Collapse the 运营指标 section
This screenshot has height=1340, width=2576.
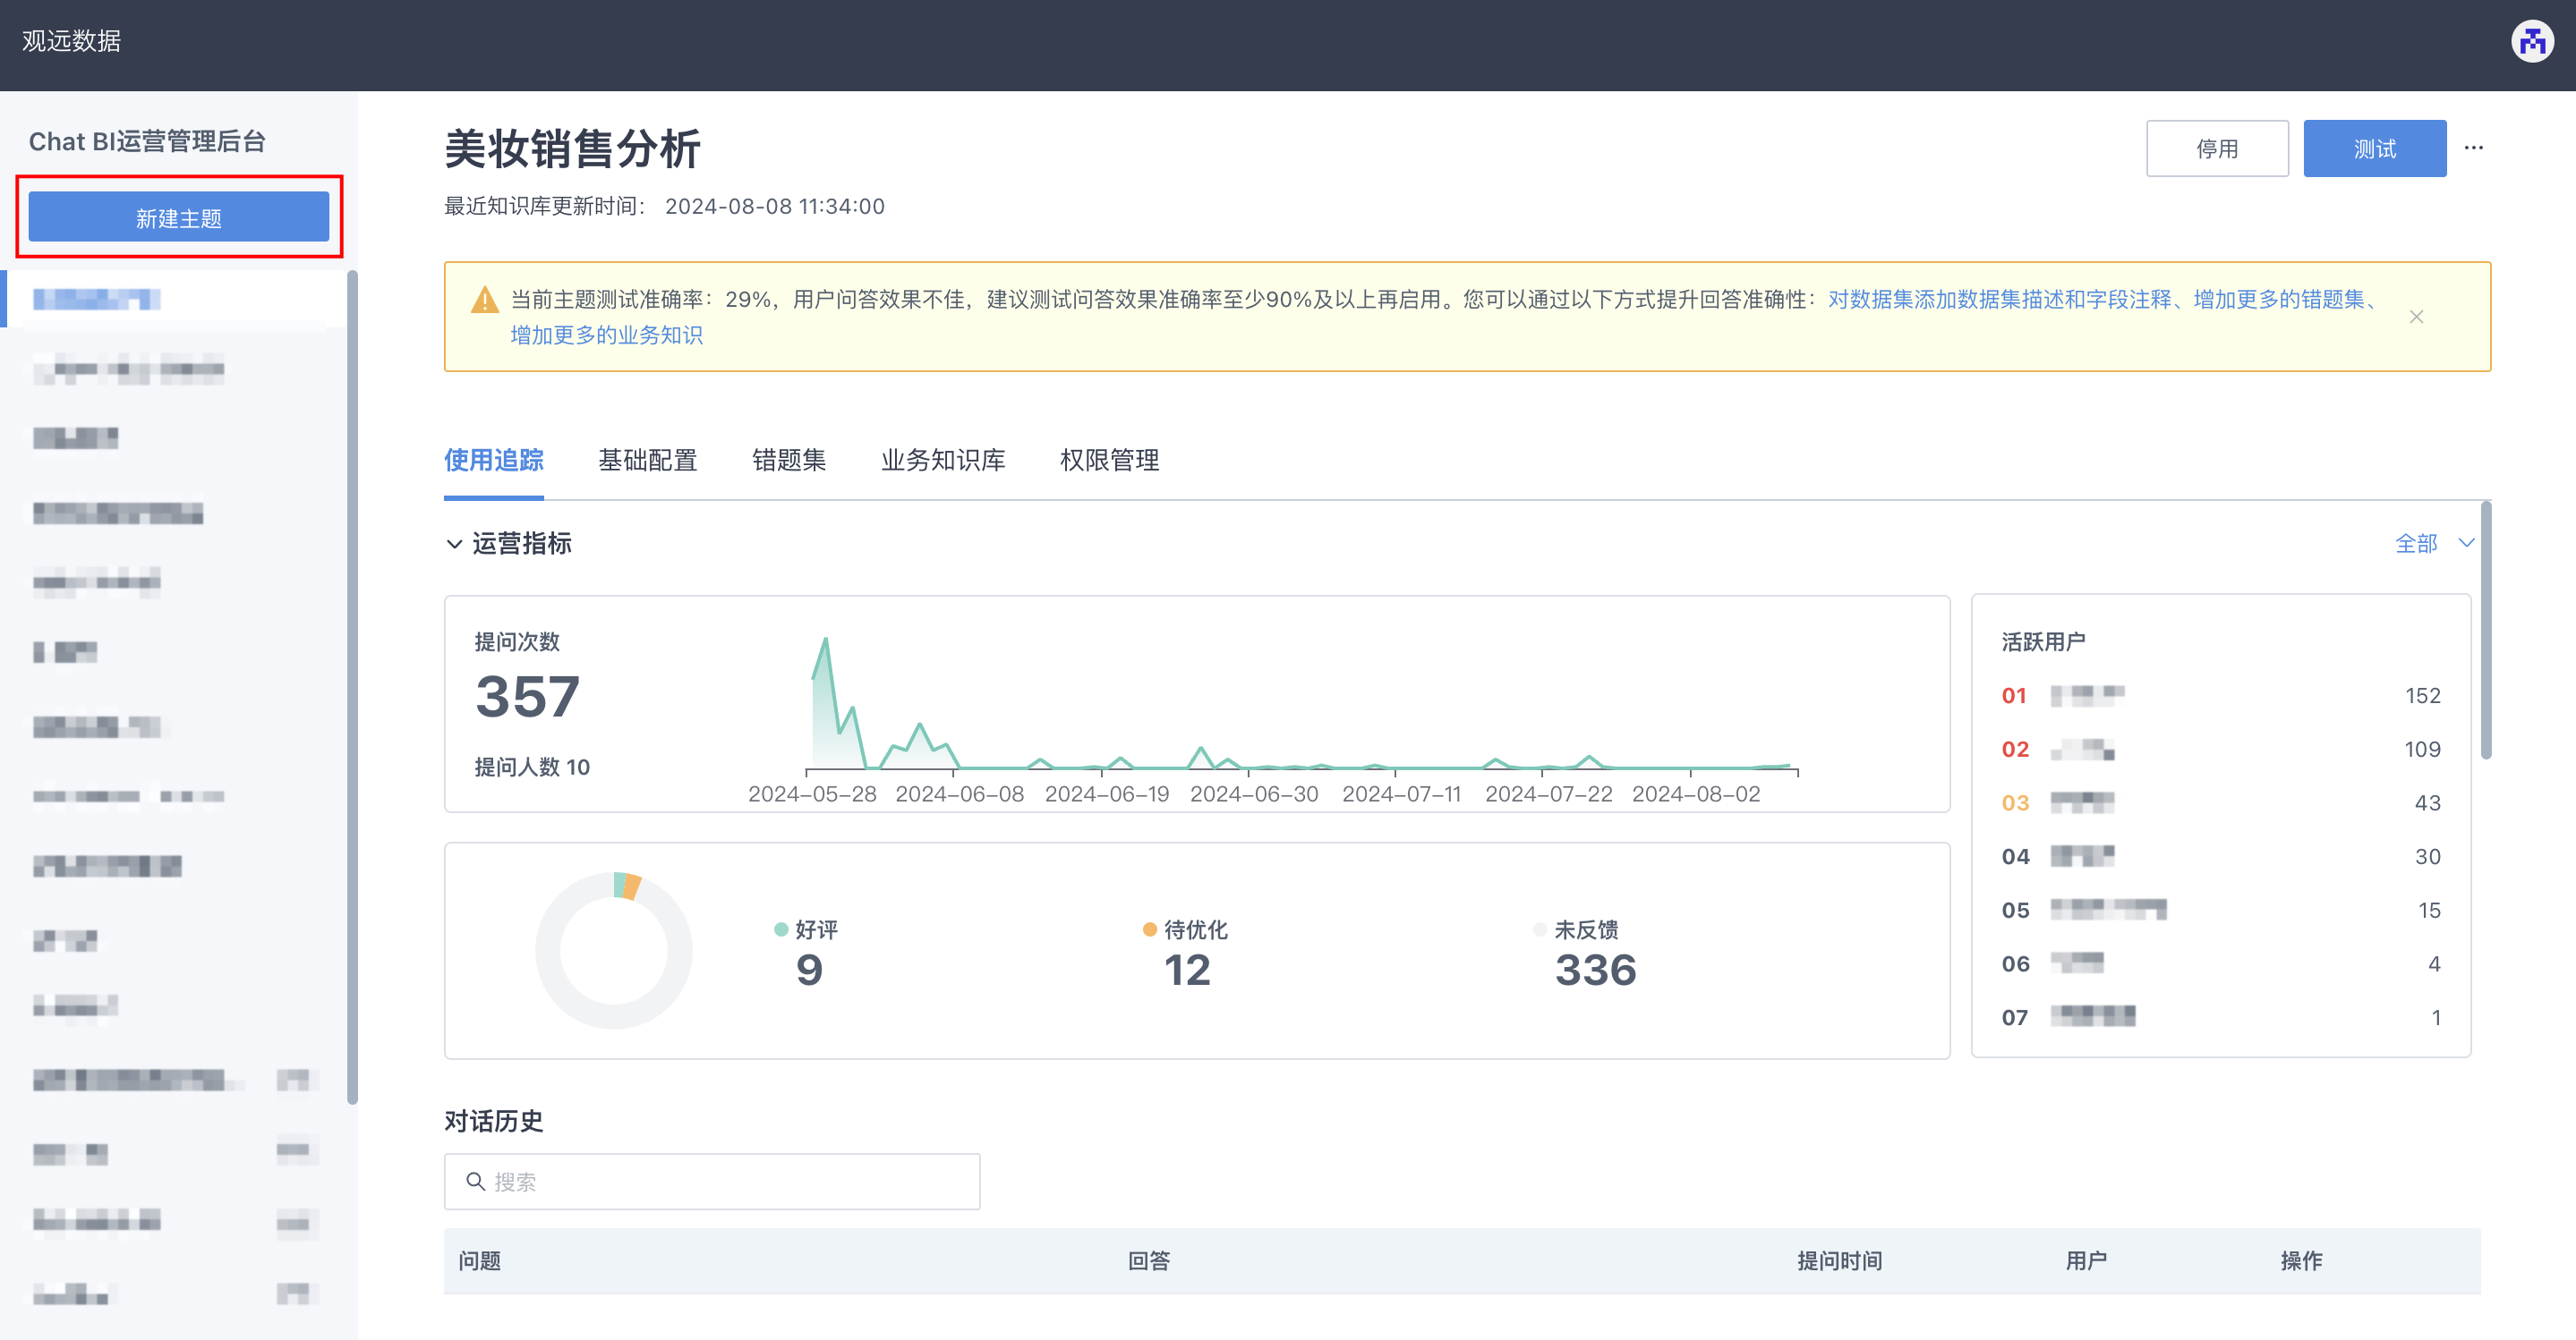pos(456,544)
